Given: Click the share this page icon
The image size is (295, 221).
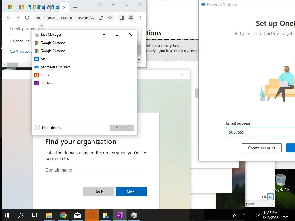Looking at the screenshot, I should (101, 18).
